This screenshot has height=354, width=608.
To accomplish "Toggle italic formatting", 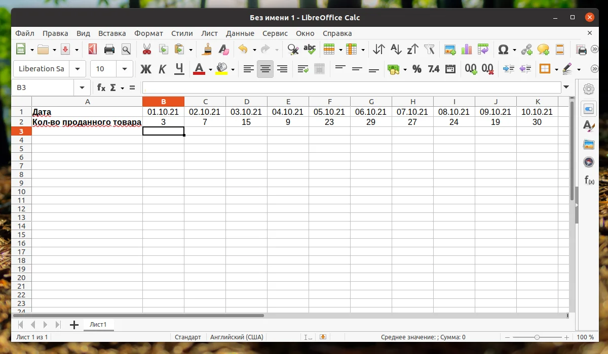I will 163,69.
